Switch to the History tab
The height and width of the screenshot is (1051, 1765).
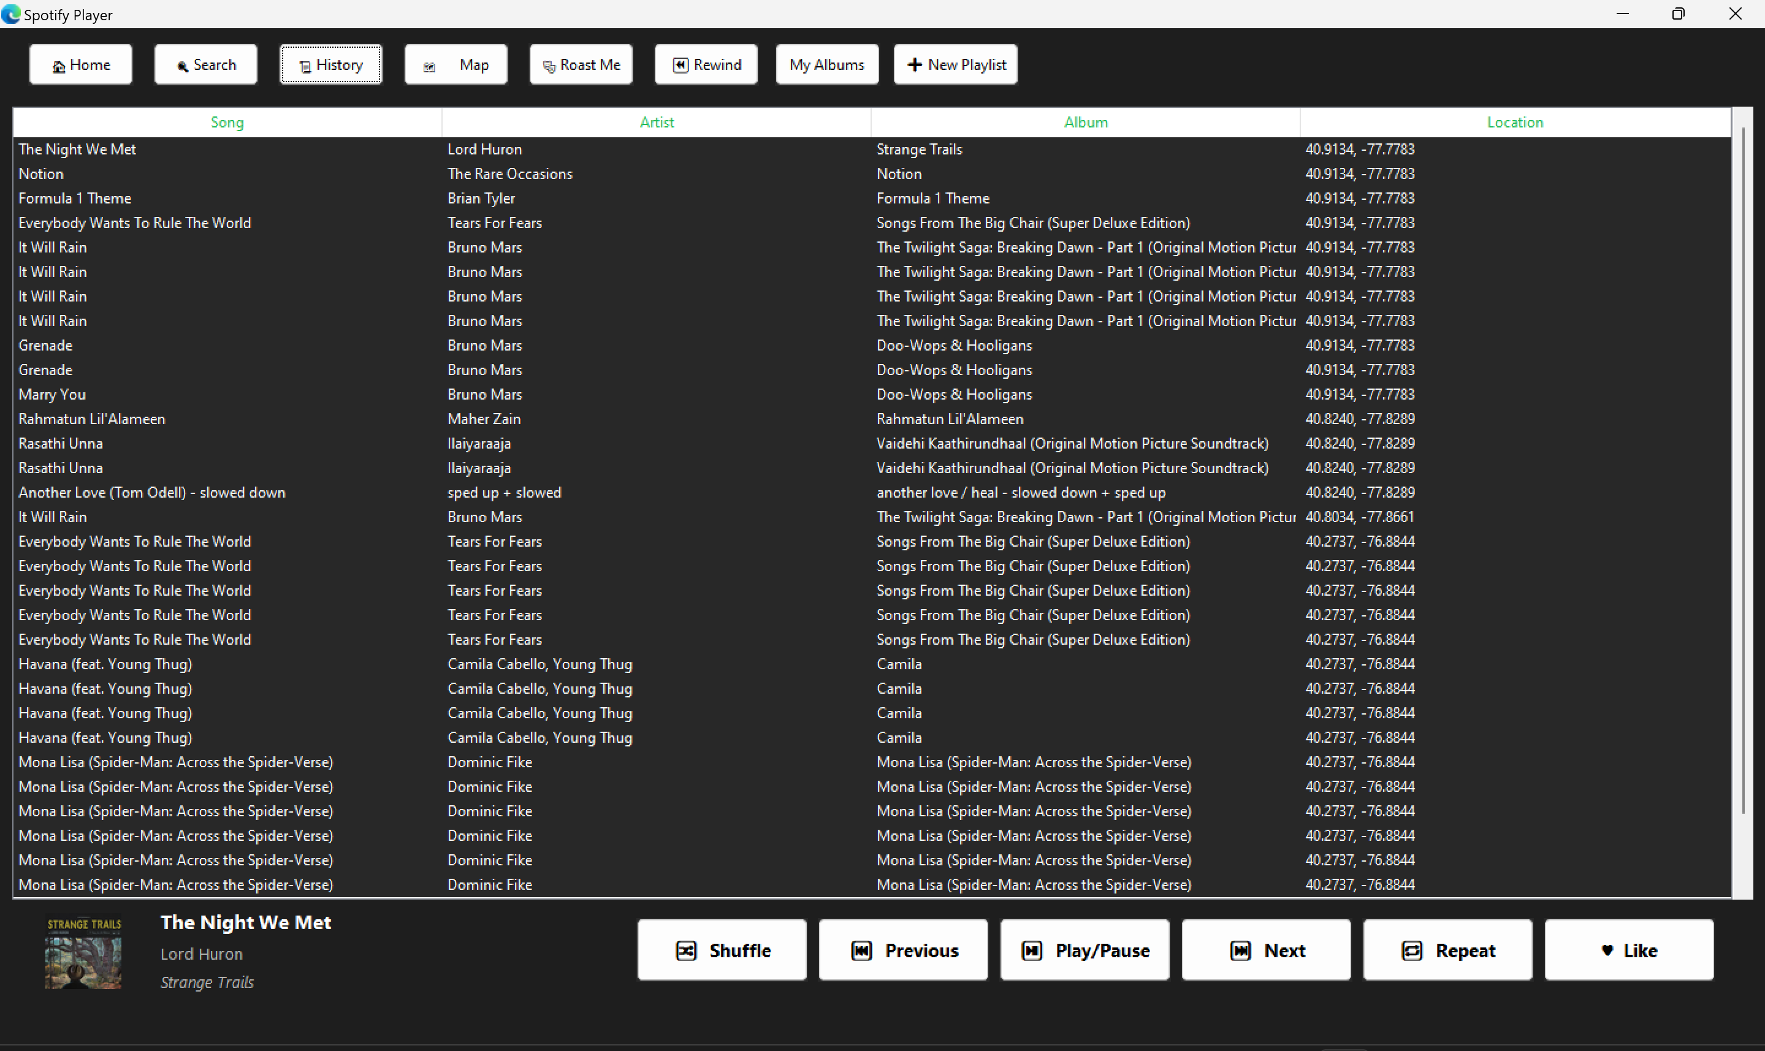(x=331, y=64)
